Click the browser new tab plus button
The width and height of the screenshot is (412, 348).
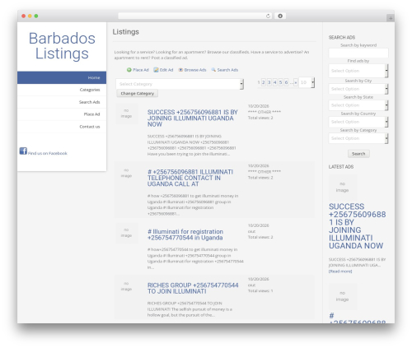(x=391, y=18)
